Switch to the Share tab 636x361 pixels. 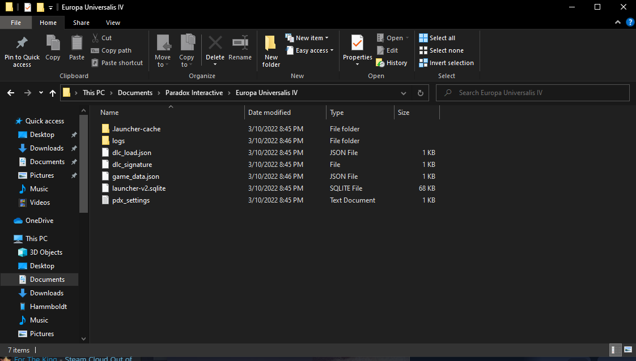pos(81,23)
